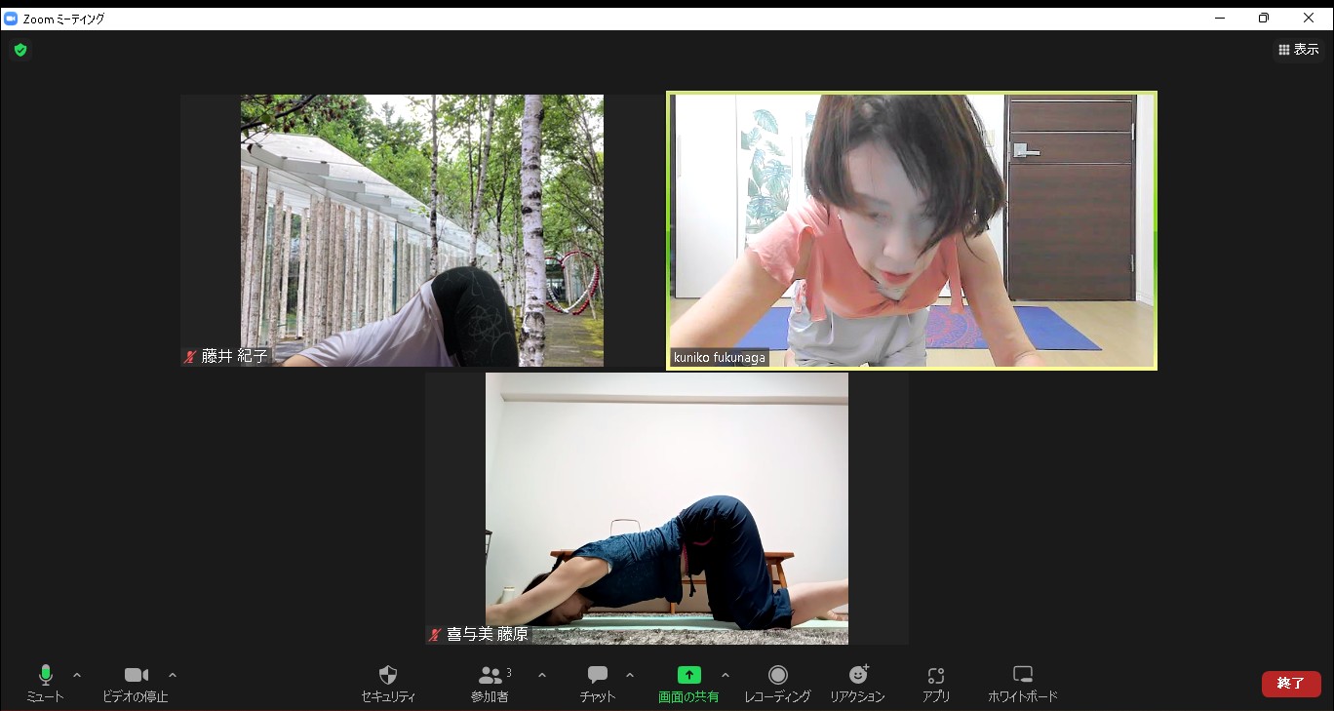Image resolution: width=1334 pixels, height=711 pixels.
Task: Stop video with ビデオの停止 button
Action: [x=136, y=684]
